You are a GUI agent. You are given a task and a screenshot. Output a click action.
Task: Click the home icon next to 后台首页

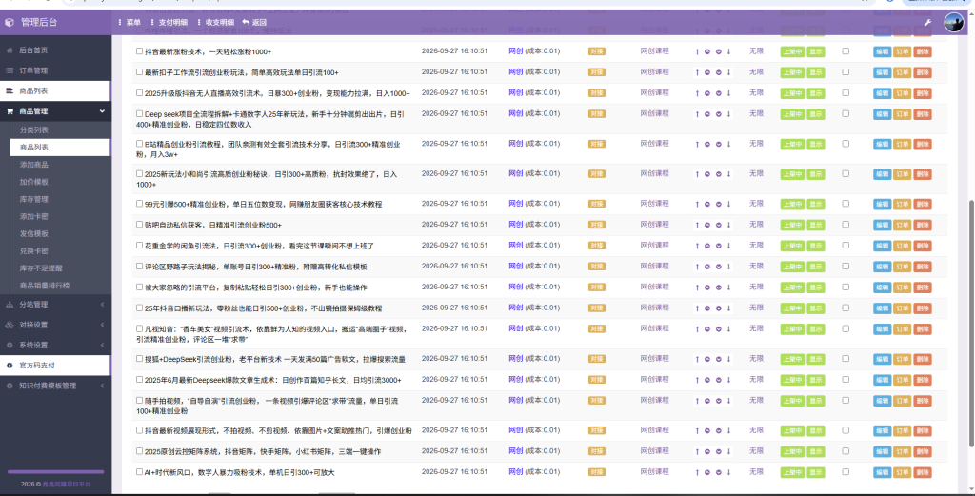tap(10, 50)
